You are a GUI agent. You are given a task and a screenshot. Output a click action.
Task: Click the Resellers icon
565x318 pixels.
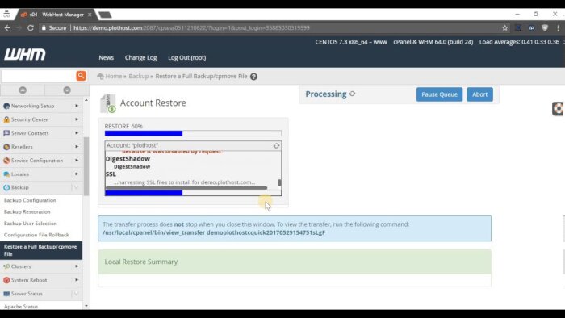click(x=6, y=147)
